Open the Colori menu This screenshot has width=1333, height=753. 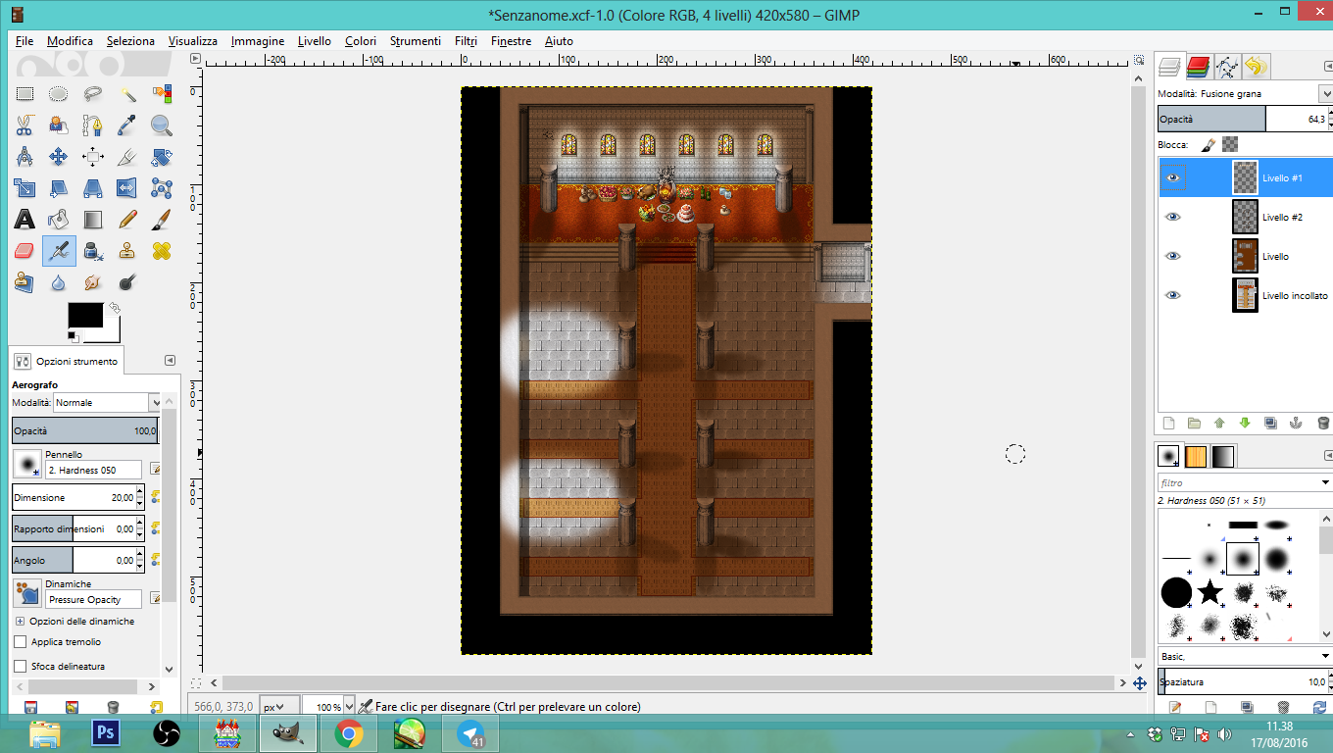click(361, 41)
